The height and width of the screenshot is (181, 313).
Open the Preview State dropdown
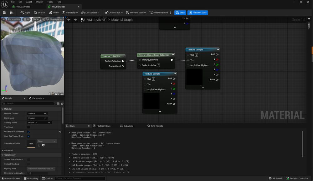[x=136, y=13]
